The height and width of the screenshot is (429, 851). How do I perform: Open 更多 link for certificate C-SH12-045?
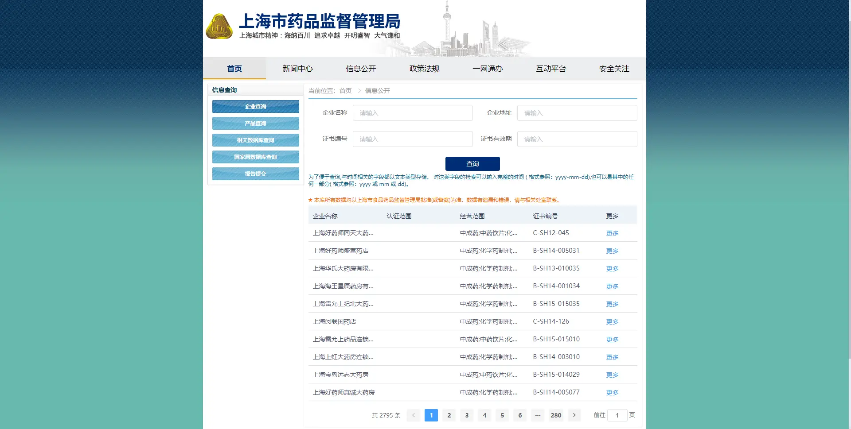coord(612,233)
